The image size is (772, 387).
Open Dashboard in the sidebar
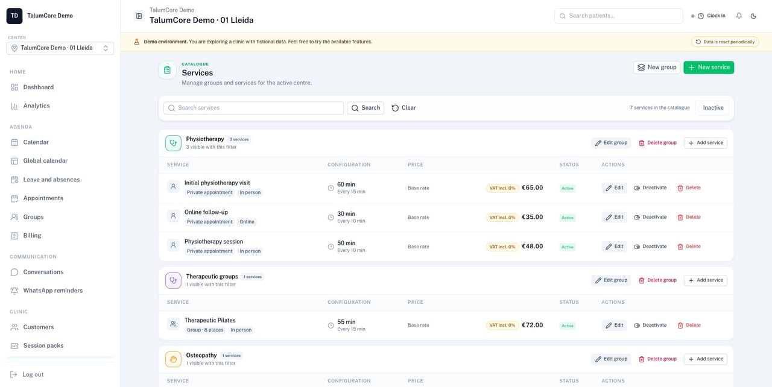click(x=39, y=87)
